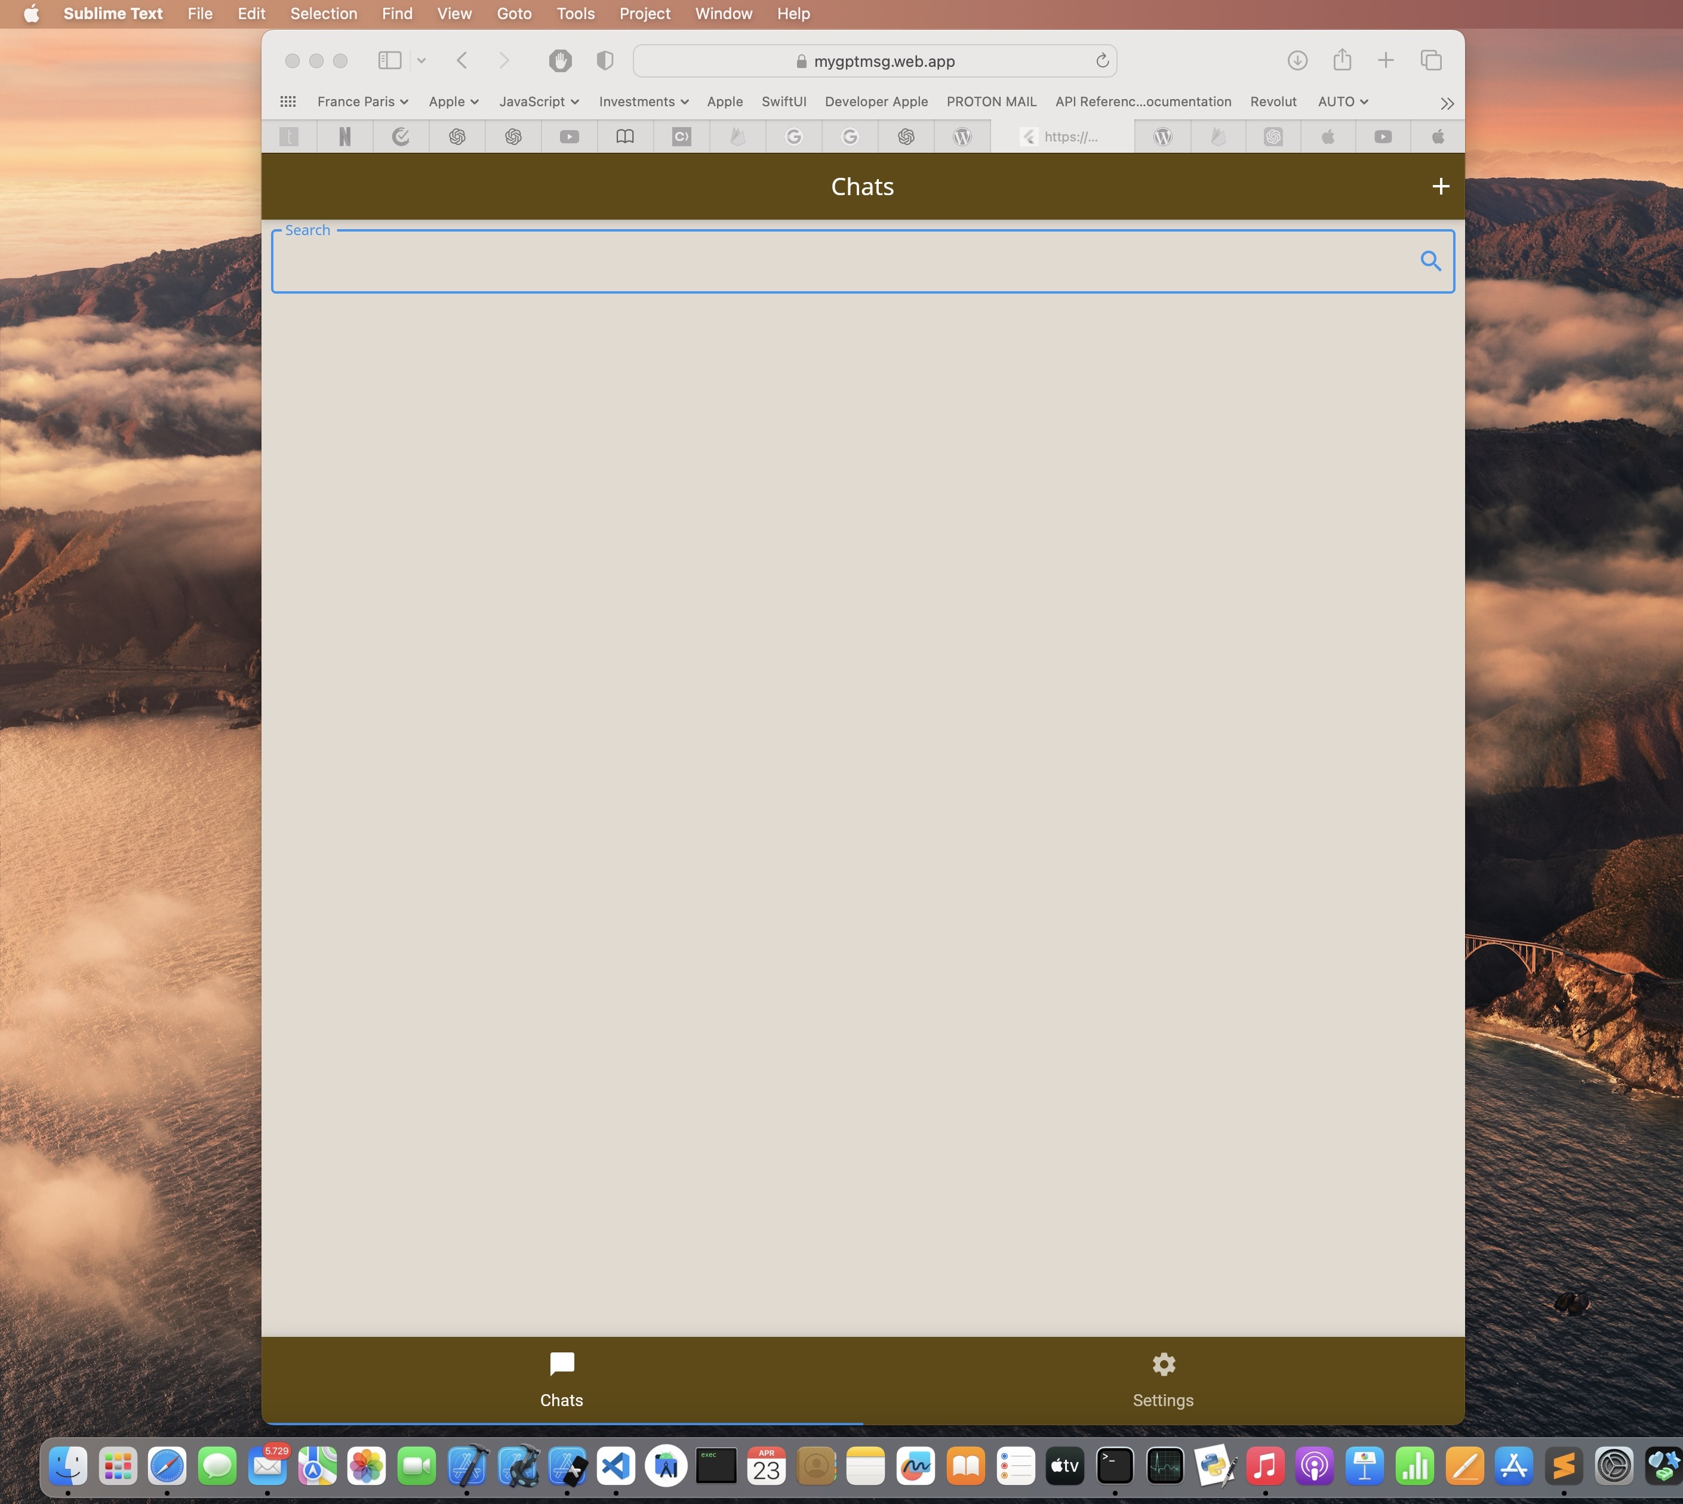Expand the AUTO bookmarks folder

(x=1343, y=101)
